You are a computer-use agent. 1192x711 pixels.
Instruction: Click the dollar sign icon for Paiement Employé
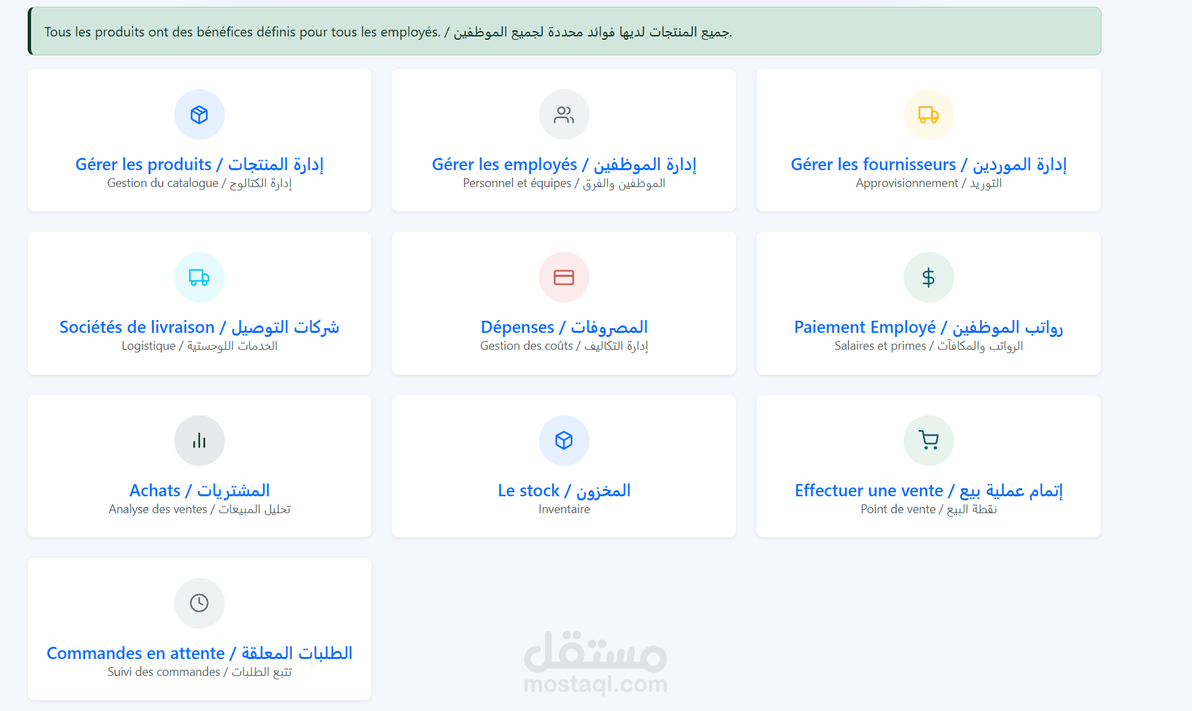[929, 278]
